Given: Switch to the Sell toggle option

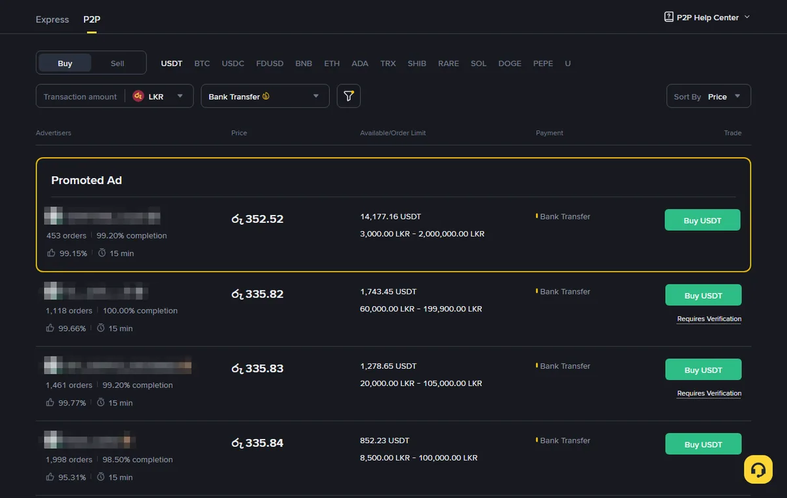Looking at the screenshot, I should (117, 64).
